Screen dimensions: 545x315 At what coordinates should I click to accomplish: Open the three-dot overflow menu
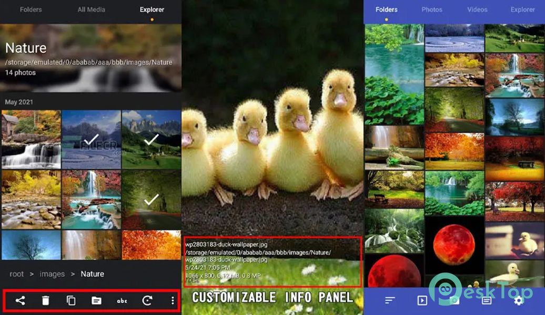(173, 301)
